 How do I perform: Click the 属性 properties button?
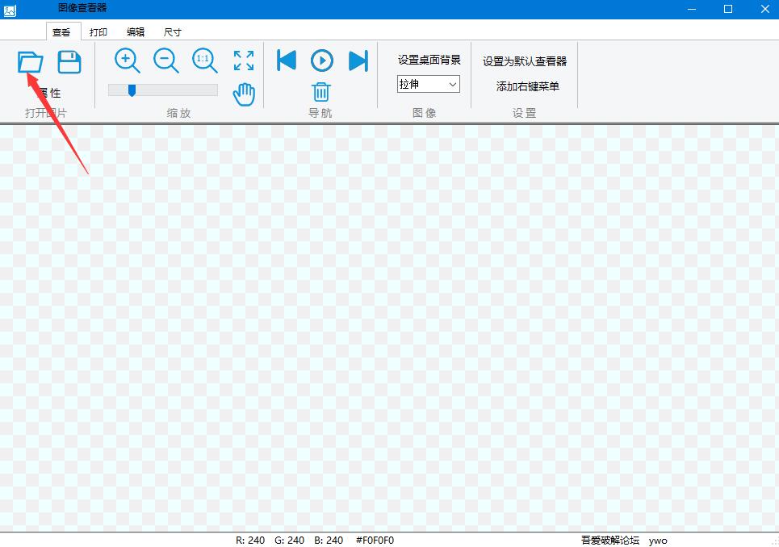tap(49, 93)
